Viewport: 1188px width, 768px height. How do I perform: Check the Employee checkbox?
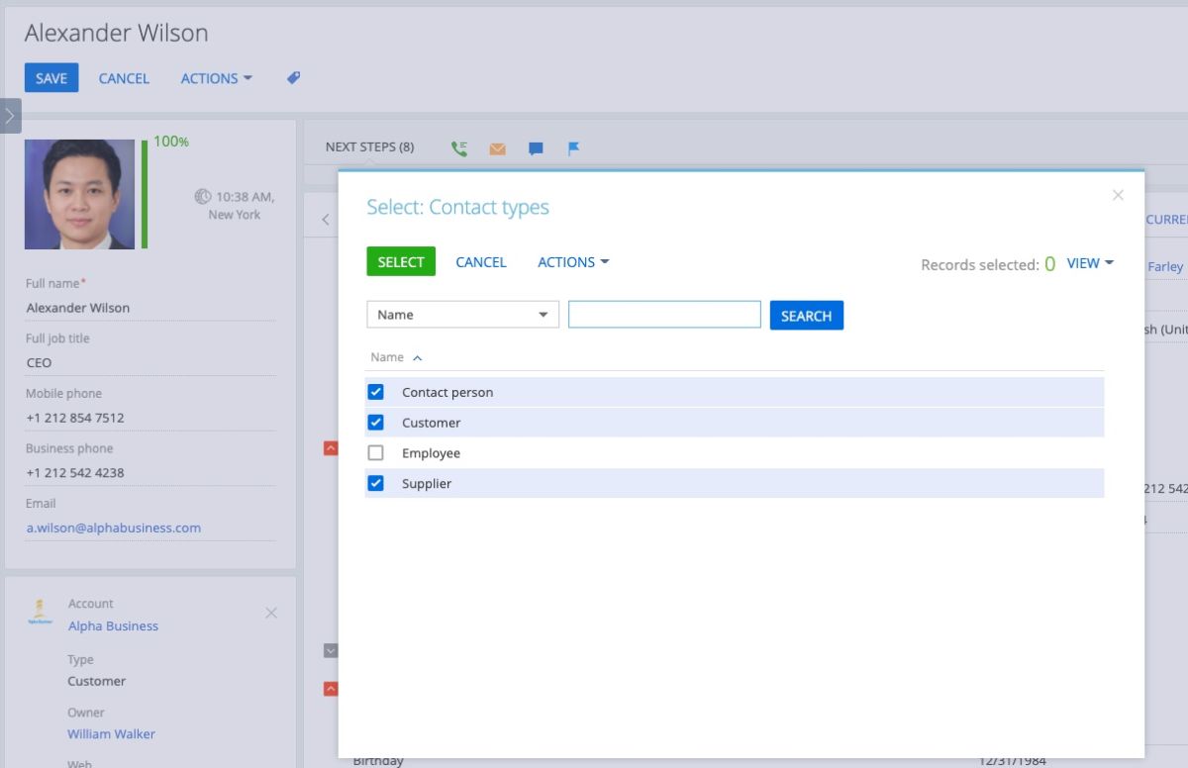pyautogui.click(x=375, y=453)
